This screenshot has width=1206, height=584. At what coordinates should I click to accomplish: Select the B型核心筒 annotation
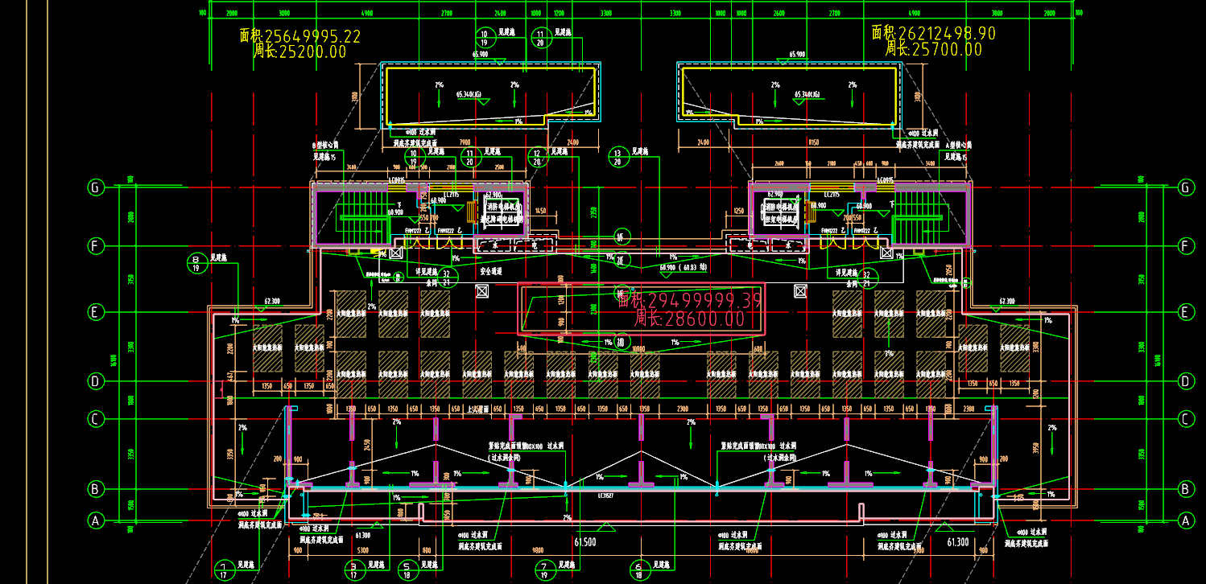click(x=325, y=146)
